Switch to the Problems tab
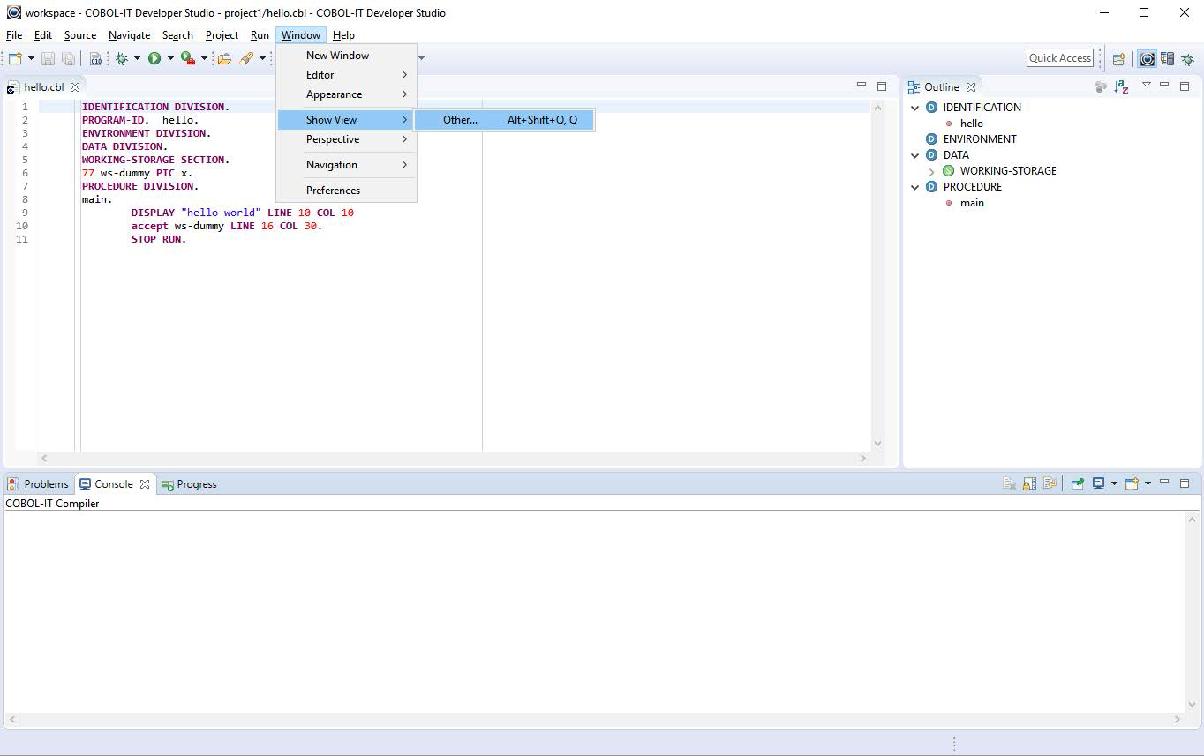The width and height of the screenshot is (1204, 756). [38, 484]
